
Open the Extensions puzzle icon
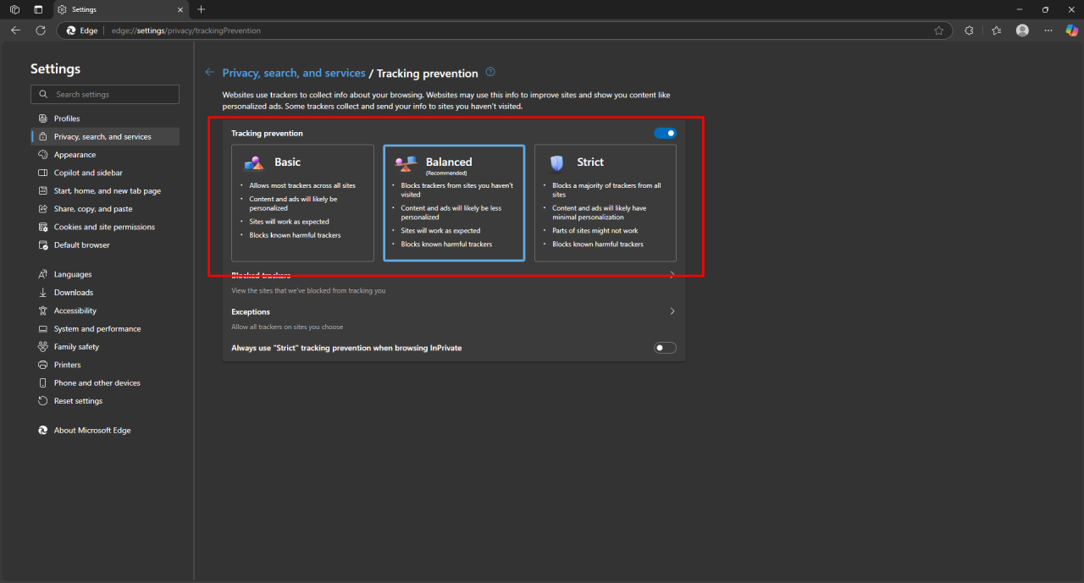pyautogui.click(x=969, y=30)
